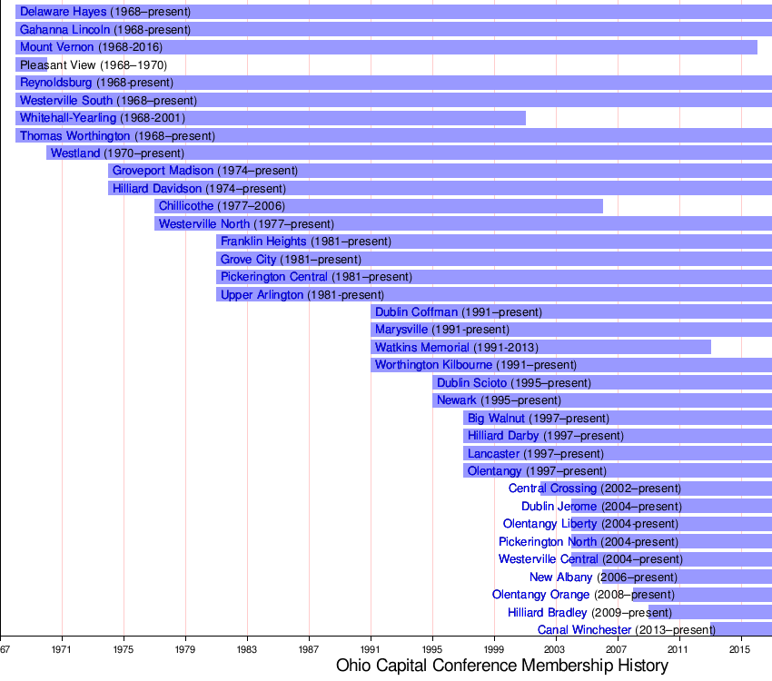Click the Dublin Coffman link
This screenshot has height=681, width=772.
[x=416, y=312]
